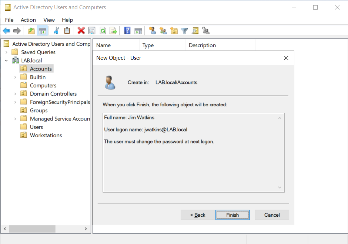Close the New Object - User dialog
Screen dimensions: 348x244
point(286,58)
